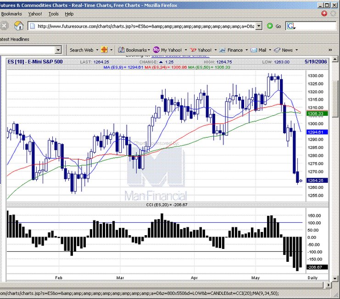This screenshot has height=299, width=340.
Task: Click the page icon in the URL bar
Action: (32, 26)
